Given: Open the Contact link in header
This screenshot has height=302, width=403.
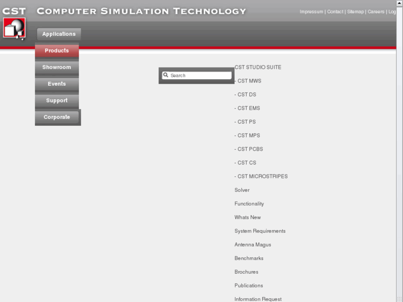Looking at the screenshot, I should [x=335, y=12].
